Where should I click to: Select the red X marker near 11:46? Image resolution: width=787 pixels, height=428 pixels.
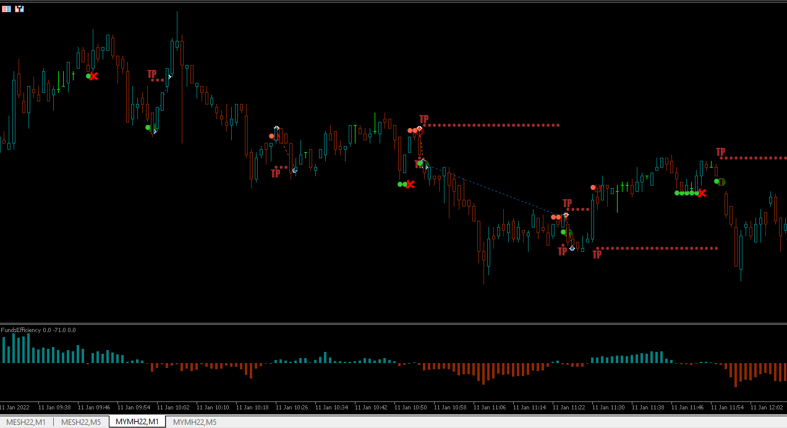click(x=702, y=193)
